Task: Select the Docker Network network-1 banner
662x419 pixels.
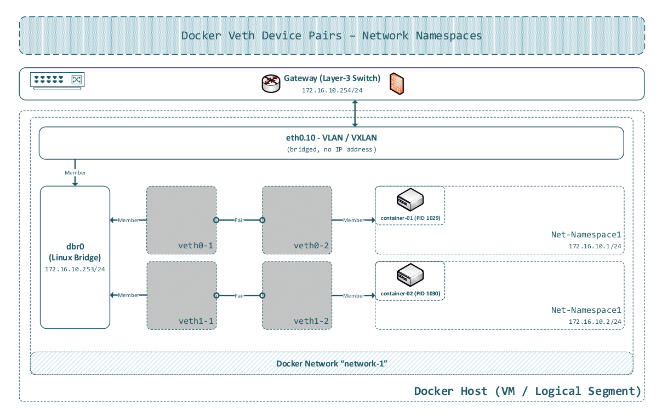Action: click(332, 363)
